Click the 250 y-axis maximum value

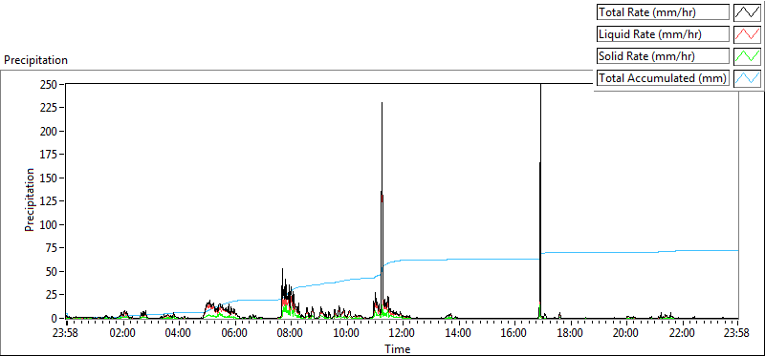click(49, 84)
